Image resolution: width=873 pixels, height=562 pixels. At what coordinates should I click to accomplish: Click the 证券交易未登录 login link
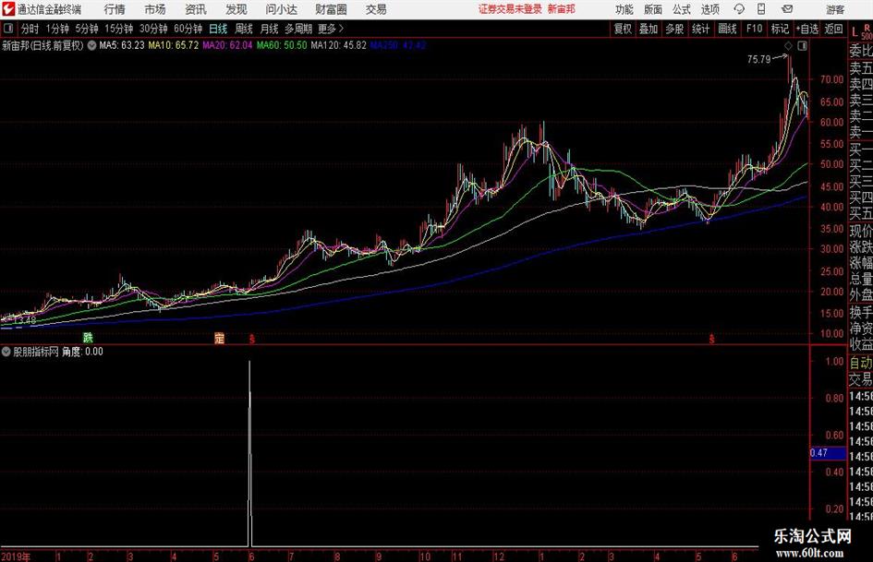510,9
